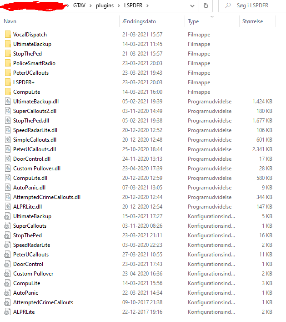
Task: Click the search magnifier icon
Action: pyautogui.click(x=227, y=5)
